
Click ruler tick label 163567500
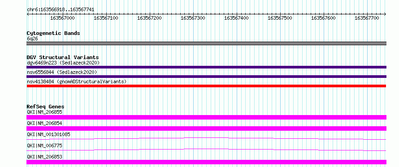coord(280,18)
